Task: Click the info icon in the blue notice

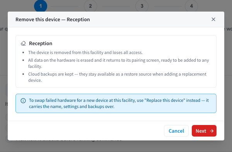Action: [23, 101]
